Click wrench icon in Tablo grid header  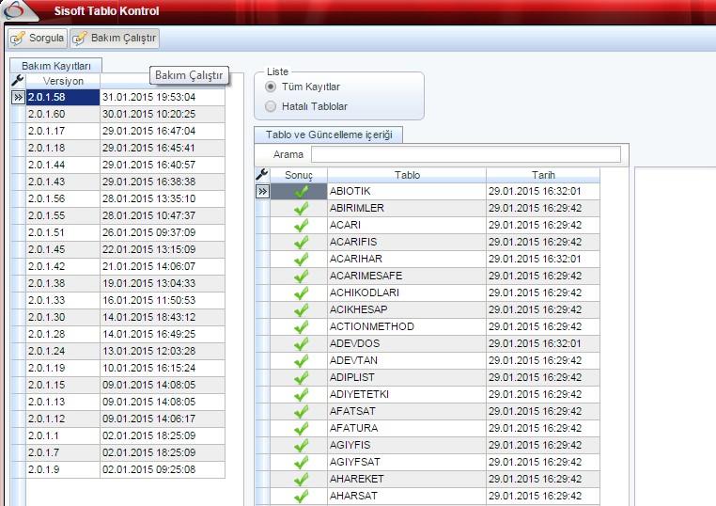point(262,175)
